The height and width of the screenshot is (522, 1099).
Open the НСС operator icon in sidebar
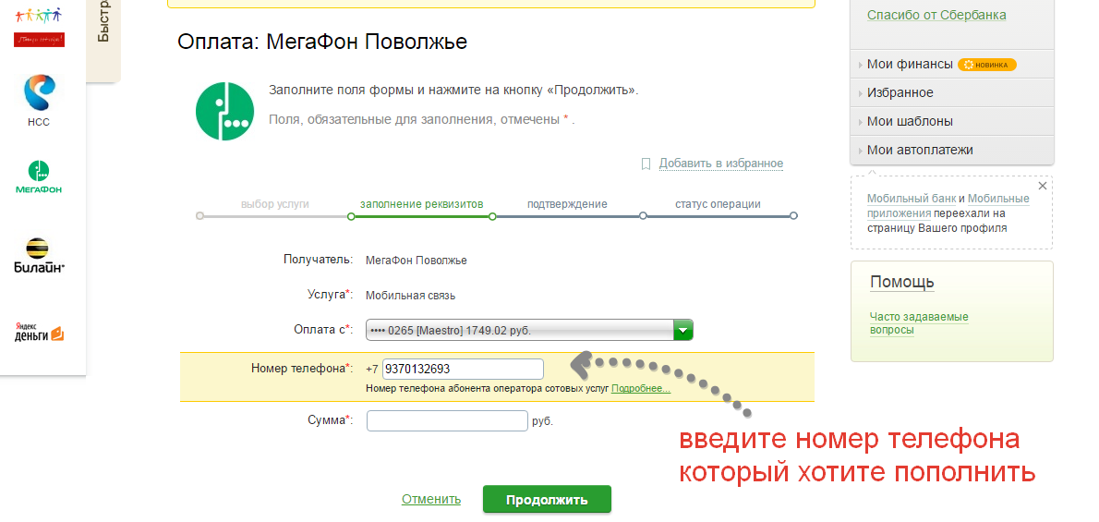[39, 101]
